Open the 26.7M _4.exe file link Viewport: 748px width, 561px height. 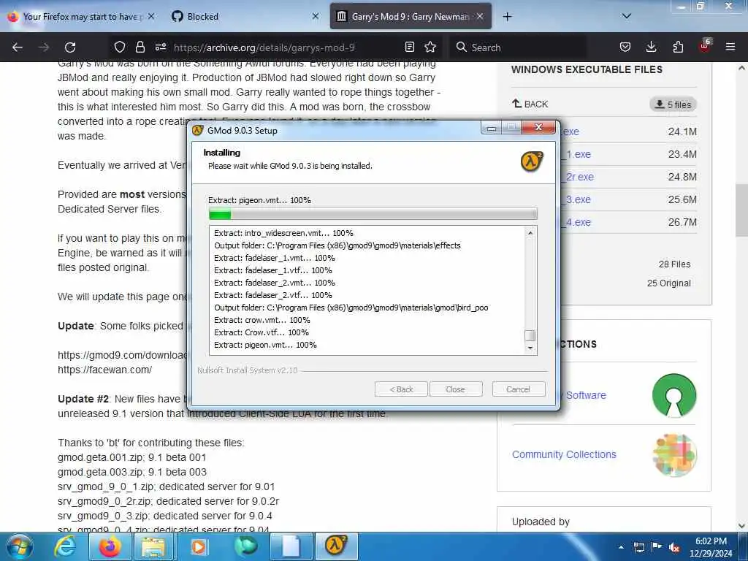[x=577, y=222]
